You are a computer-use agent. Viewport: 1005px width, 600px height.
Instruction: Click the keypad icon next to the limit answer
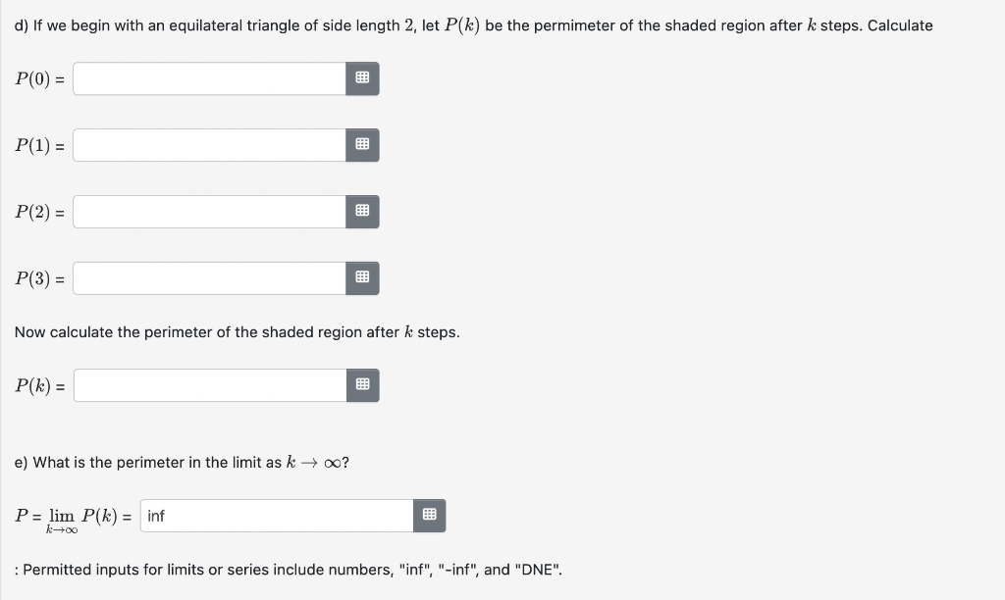429,515
